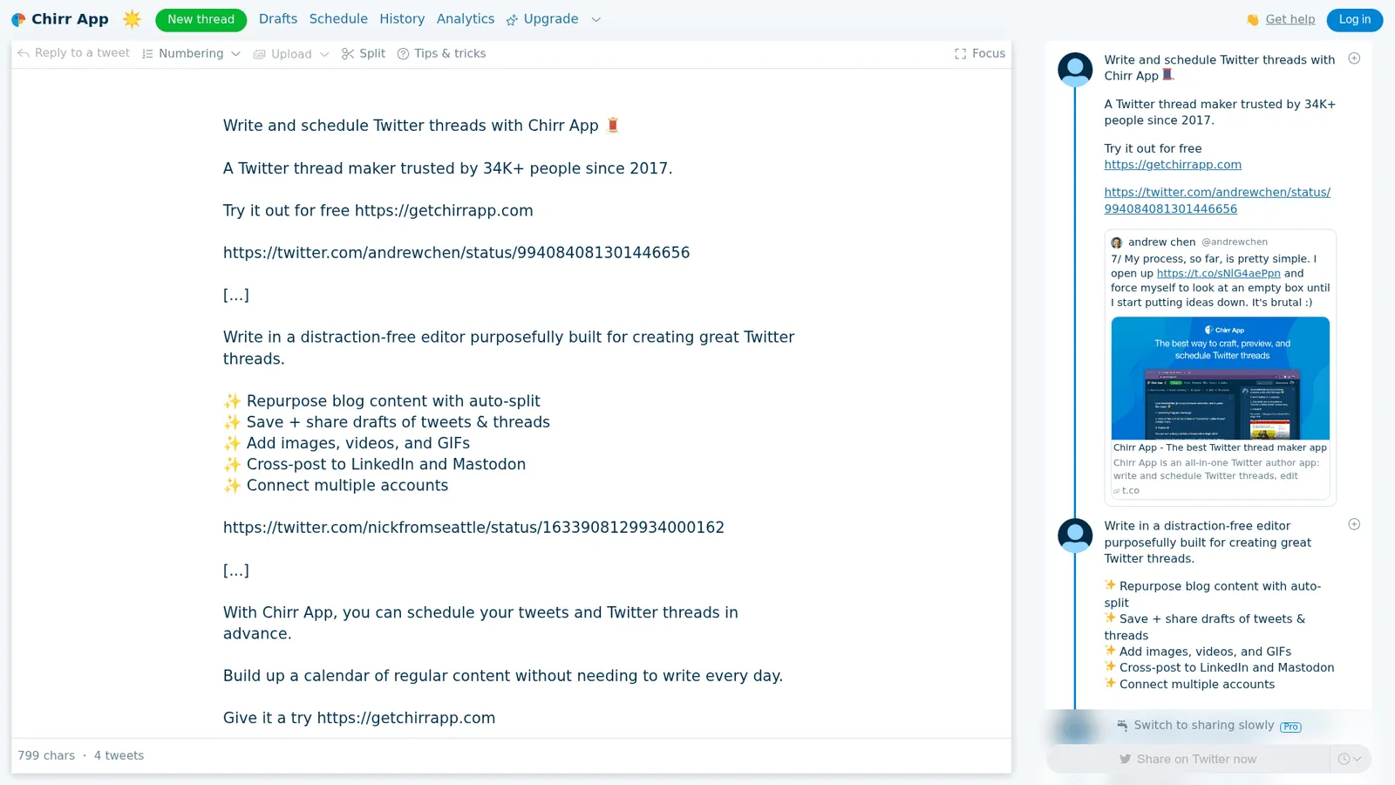Click the t.co domain label on card
The image size is (1395, 785).
[x=1130, y=491]
